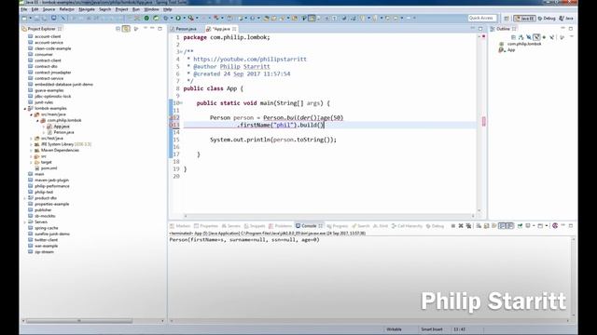Click the youtube.com/philipstarritt link in comment
This screenshot has height=335, width=597.
pyautogui.click(x=250, y=60)
